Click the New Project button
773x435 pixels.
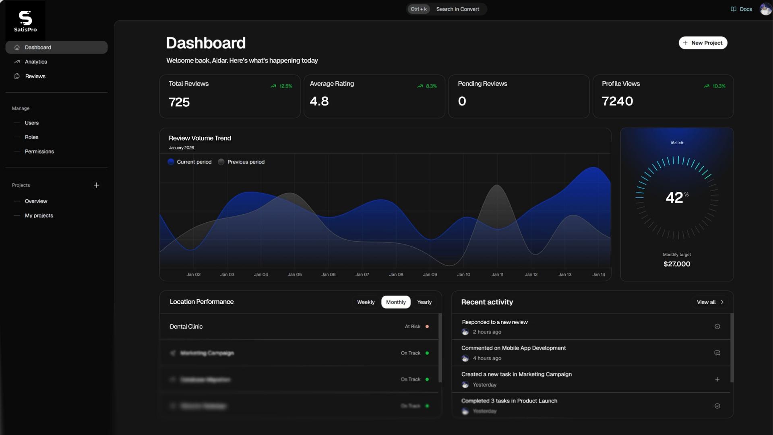pos(703,43)
